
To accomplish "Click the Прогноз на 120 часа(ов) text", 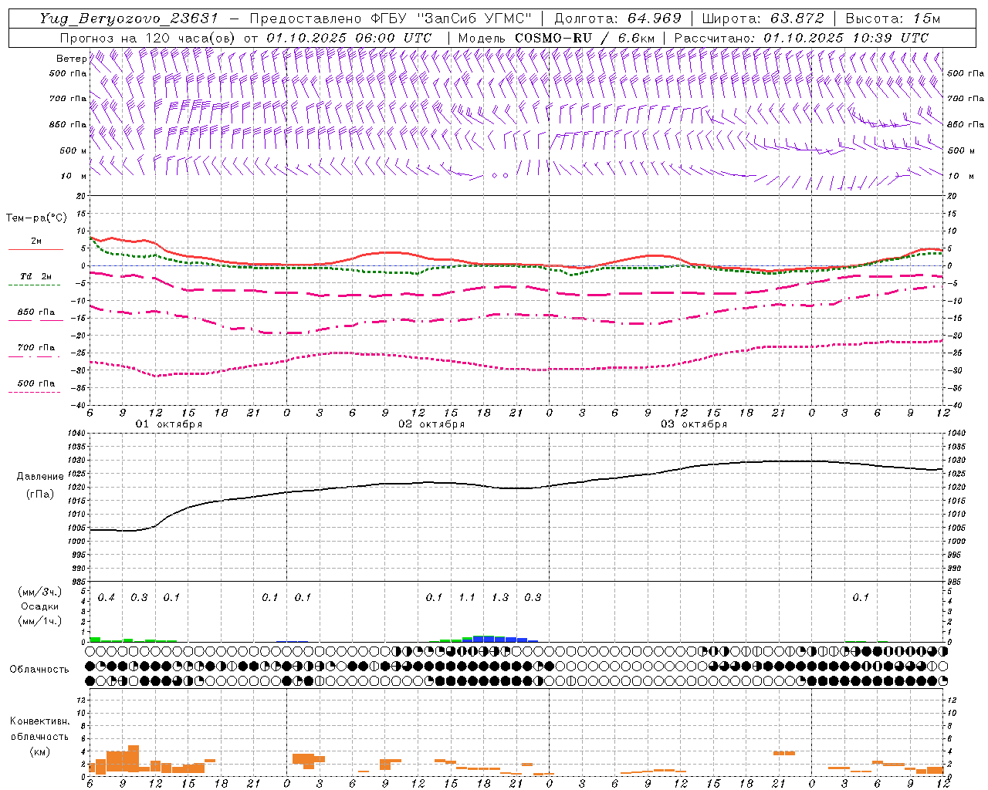I will (x=148, y=38).
